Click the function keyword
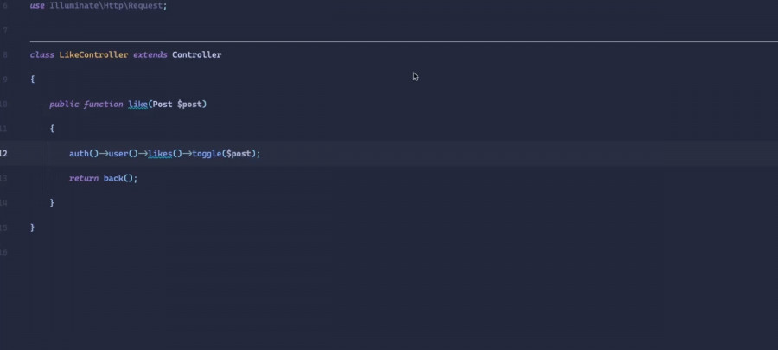Screen dimensions: 778x350 click(x=104, y=104)
